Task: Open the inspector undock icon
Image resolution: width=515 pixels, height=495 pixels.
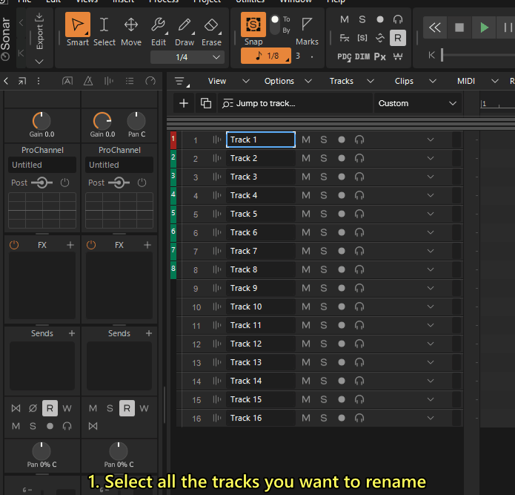Action: (22, 81)
